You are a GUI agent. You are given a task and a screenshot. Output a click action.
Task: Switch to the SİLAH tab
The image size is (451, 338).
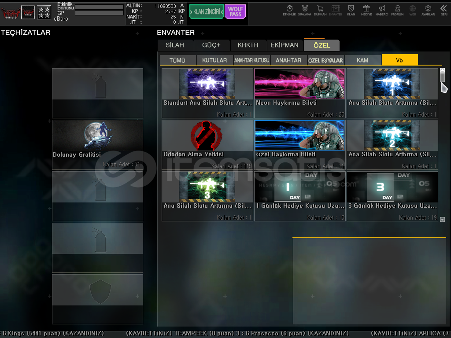pos(175,45)
